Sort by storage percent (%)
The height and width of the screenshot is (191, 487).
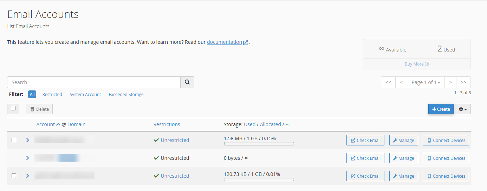click(287, 124)
